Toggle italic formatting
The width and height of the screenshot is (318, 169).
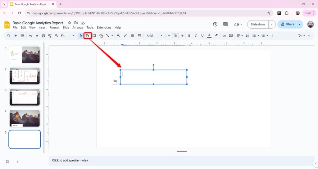point(196,36)
